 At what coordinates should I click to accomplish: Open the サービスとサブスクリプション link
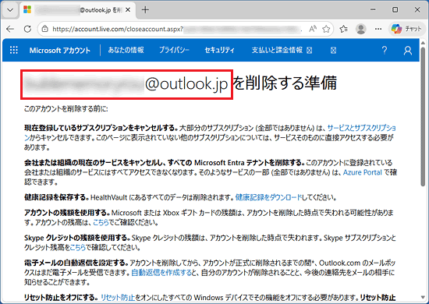tap(362, 128)
